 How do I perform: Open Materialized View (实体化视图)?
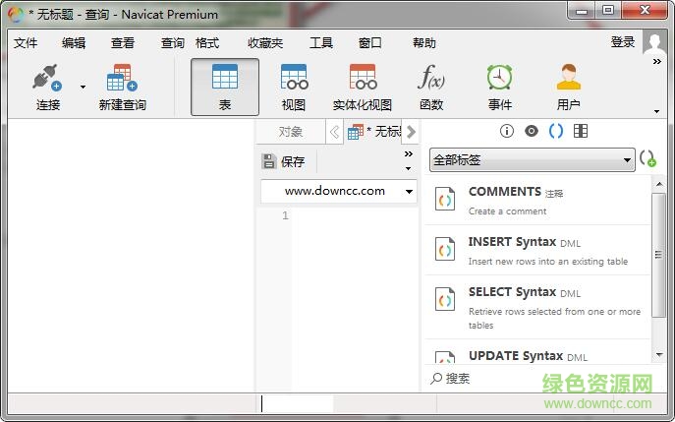(363, 88)
